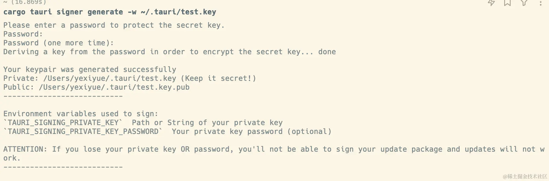Click the public key path test.key.pub
549x181 pixels.
(114, 87)
